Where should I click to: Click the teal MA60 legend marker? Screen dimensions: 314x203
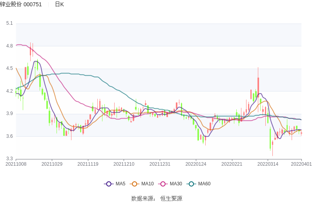point(192,184)
